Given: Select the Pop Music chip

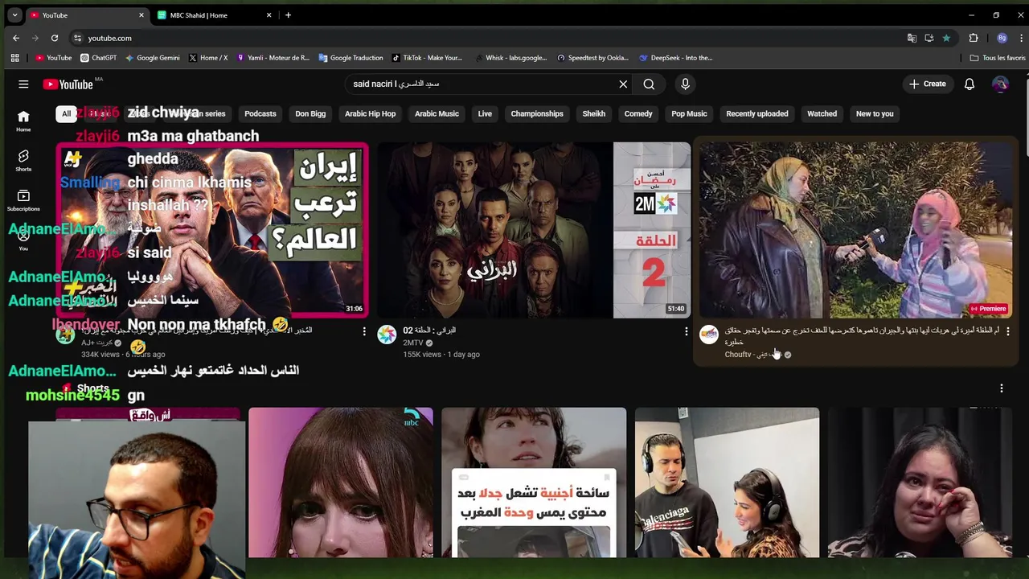Looking at the screenshot, I should [689, 113].
